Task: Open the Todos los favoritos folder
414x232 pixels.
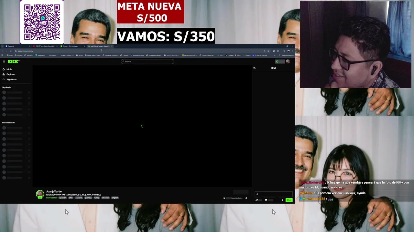Action: coord(286,55)
